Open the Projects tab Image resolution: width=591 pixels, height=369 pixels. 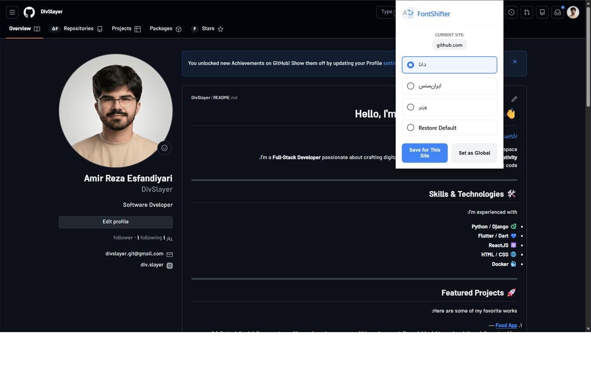[x=126, y=29]
